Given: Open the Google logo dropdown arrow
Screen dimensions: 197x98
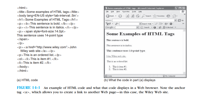Looking at the screenshot, I should [x=114, y=27].
